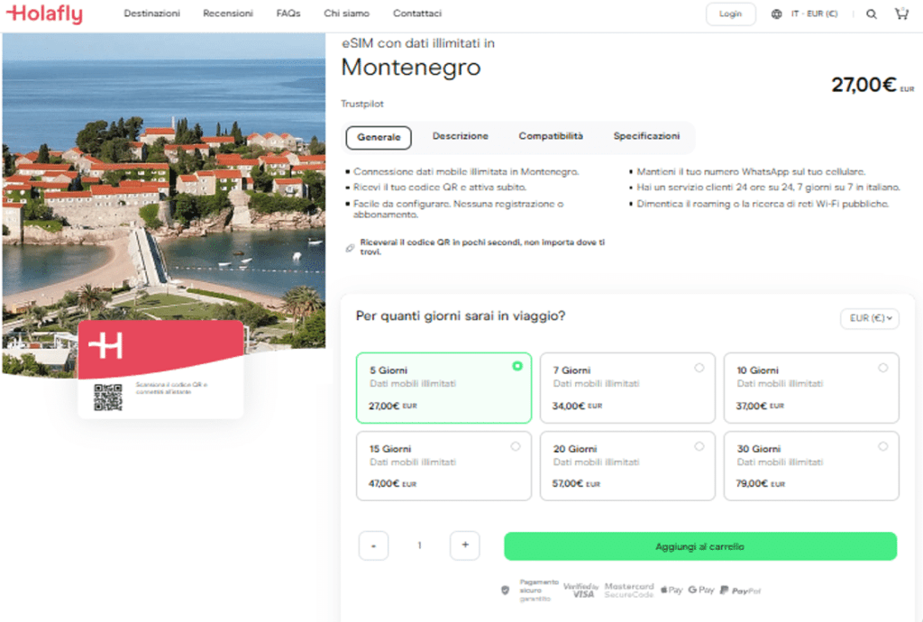
Task: Open the shopping cart icon
Action: pos(900,14)
